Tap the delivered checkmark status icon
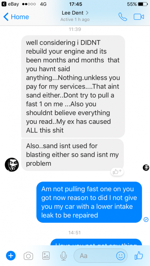 pyautogui.click(x=146, y=220)
